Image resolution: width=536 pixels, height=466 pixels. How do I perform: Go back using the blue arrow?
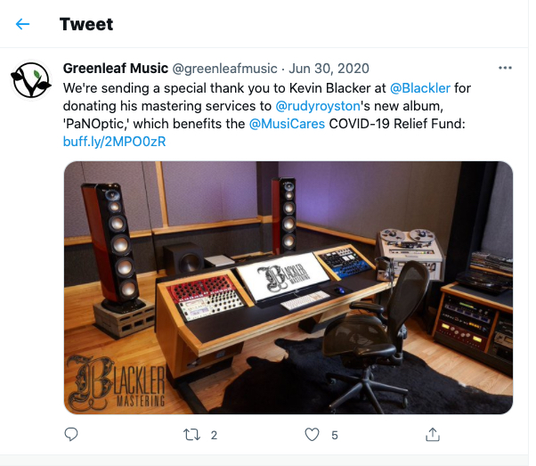(x=22, y=24)
